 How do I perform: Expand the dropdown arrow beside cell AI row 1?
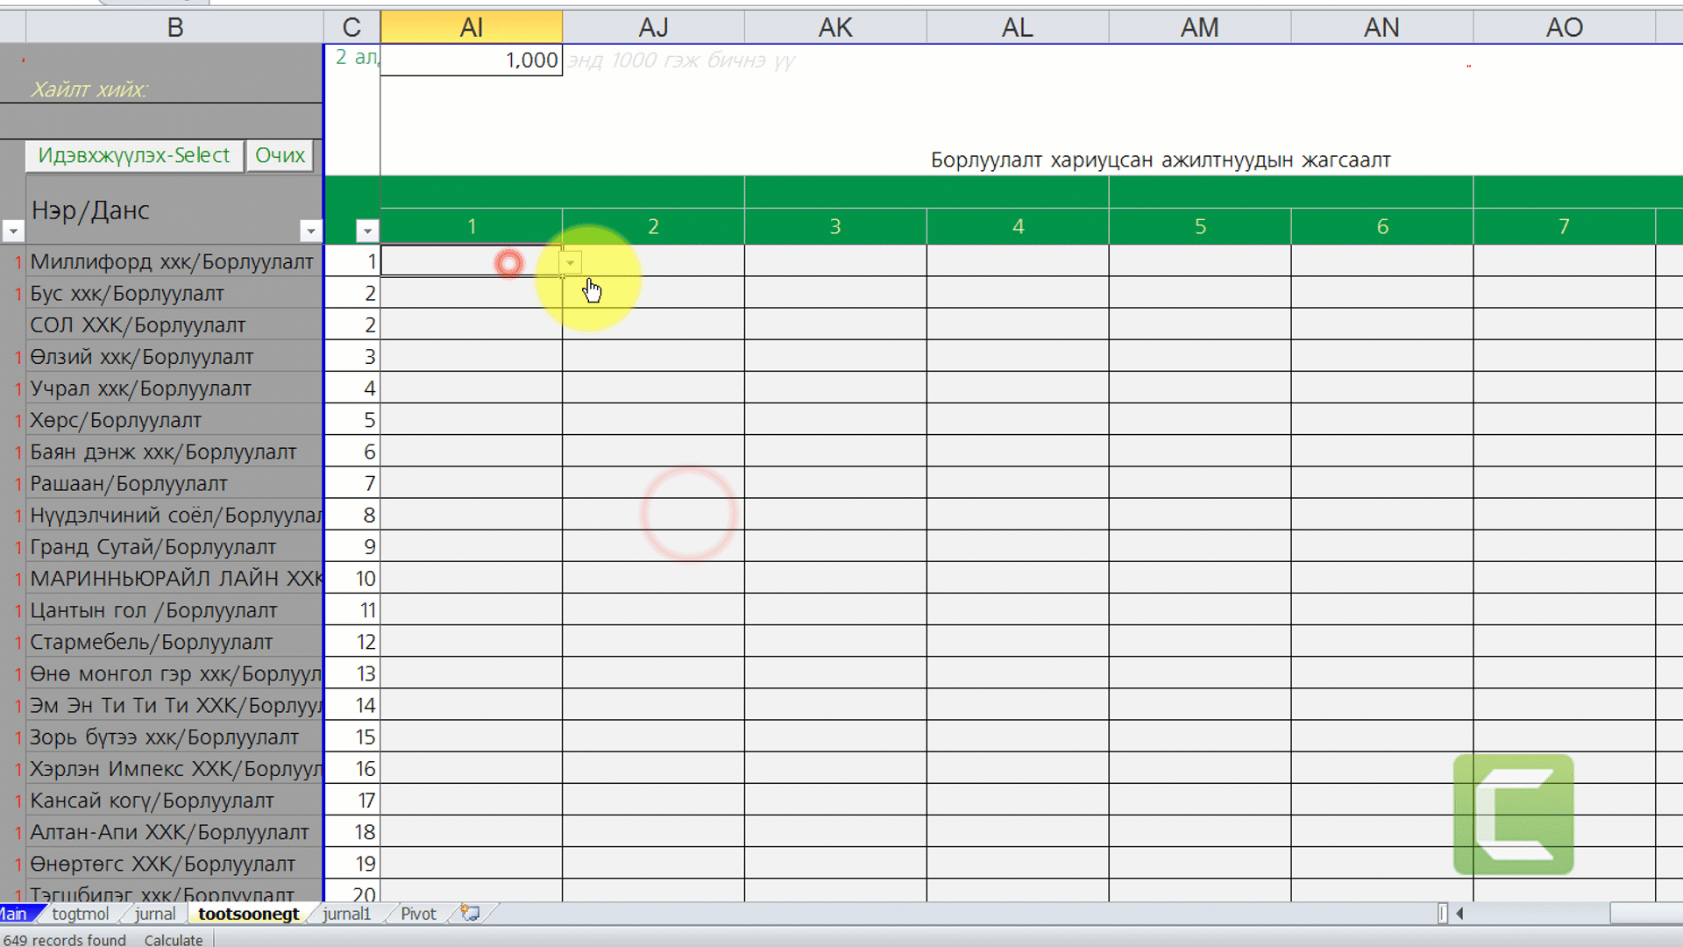[570, 262]
